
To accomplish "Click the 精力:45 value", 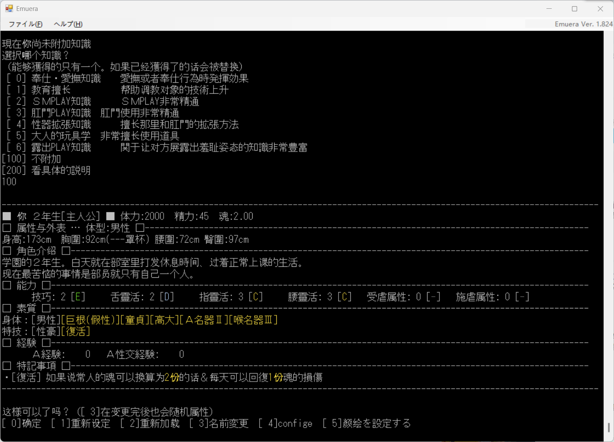I will point(192,216).
